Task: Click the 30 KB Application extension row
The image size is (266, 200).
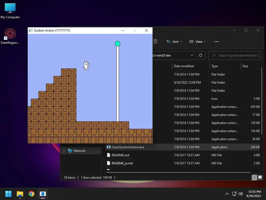Action: coord(207,139)
